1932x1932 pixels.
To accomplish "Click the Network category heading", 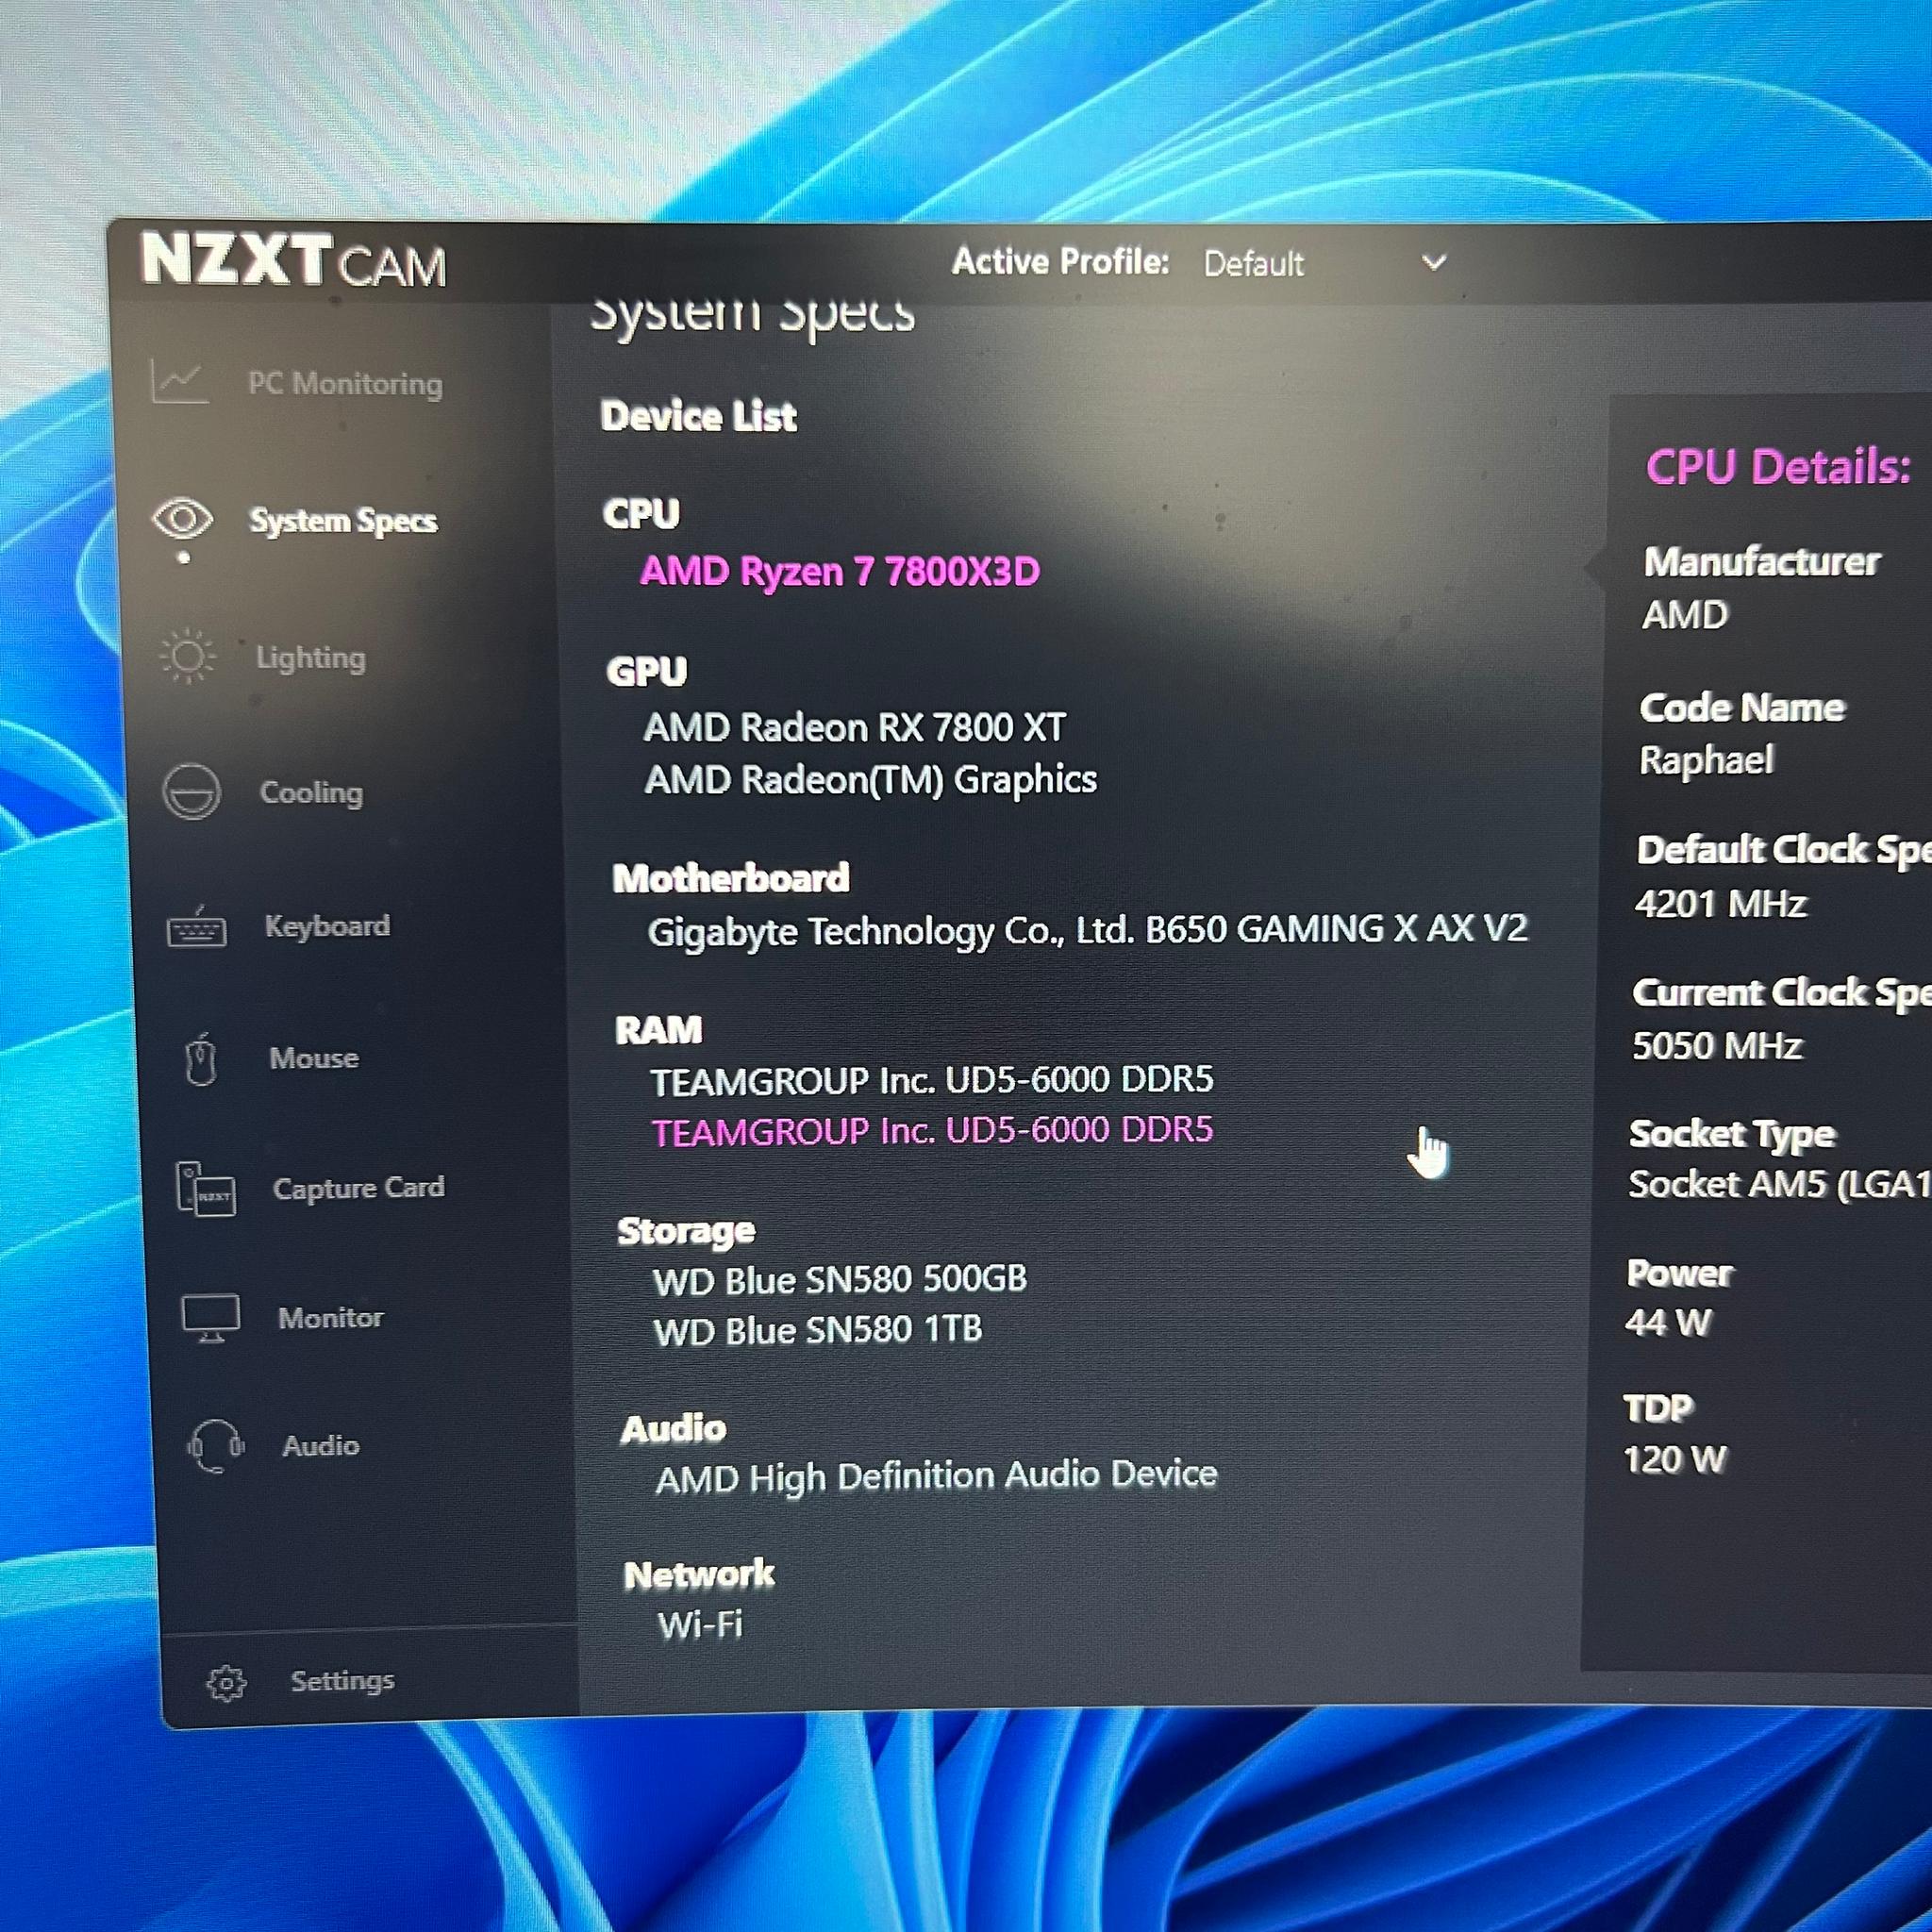I will pyautogui.click(x=699, y=1575).
